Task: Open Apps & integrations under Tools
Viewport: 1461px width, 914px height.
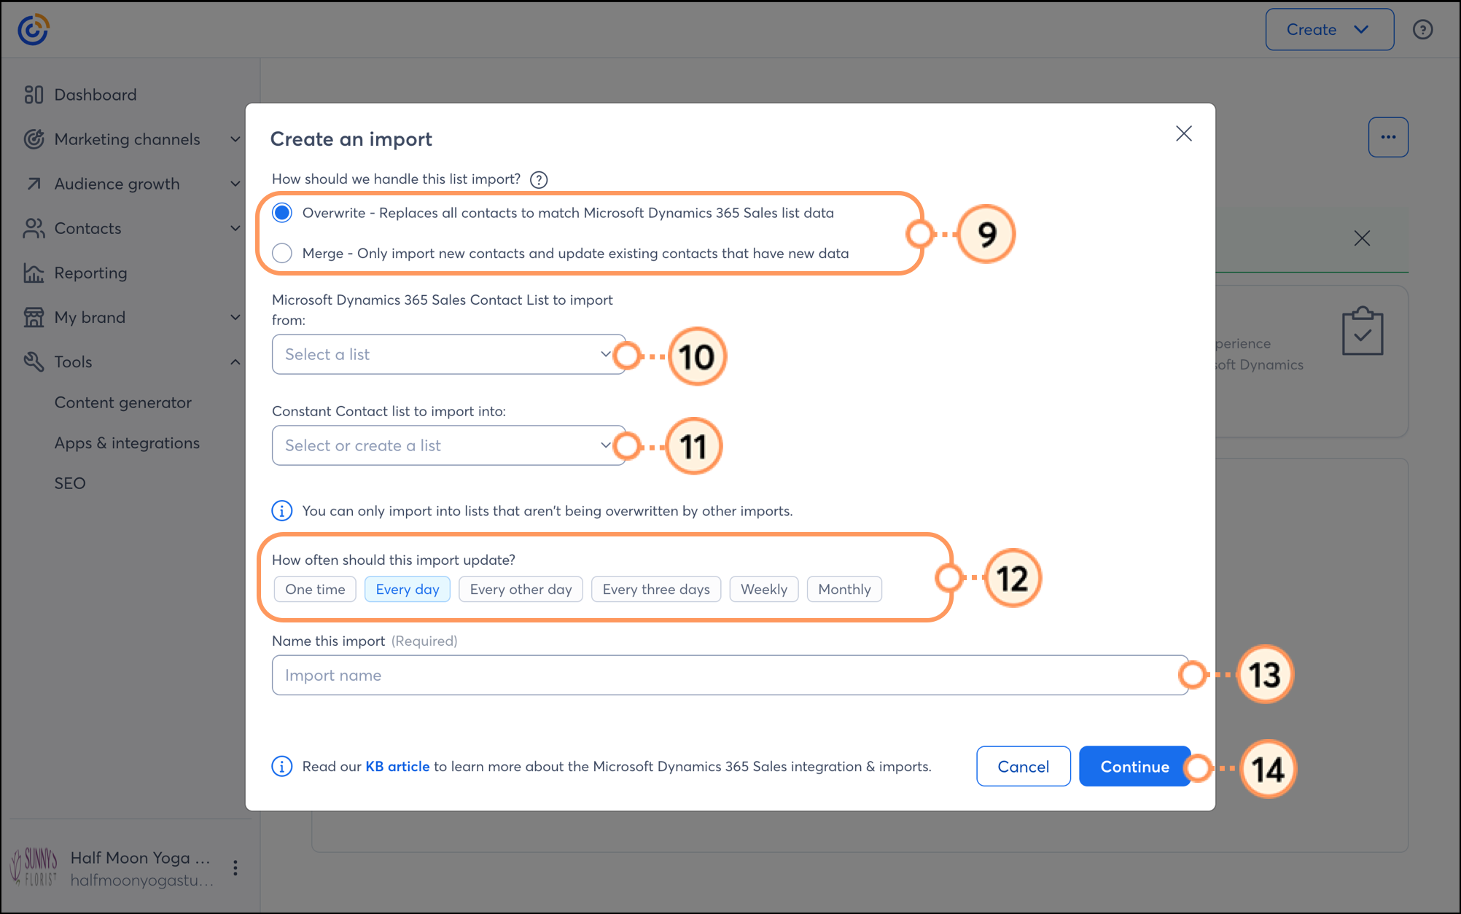Action: point(127,443)
